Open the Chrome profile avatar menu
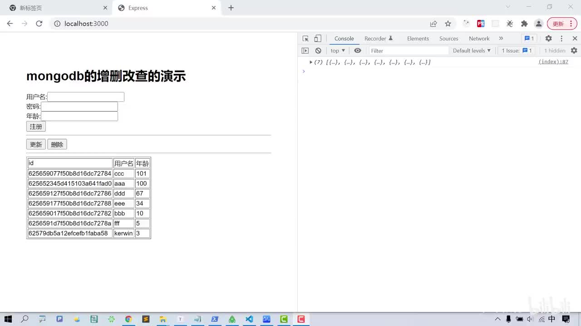The height and width of the screenshot is (326, 581). tap(539, 24)
